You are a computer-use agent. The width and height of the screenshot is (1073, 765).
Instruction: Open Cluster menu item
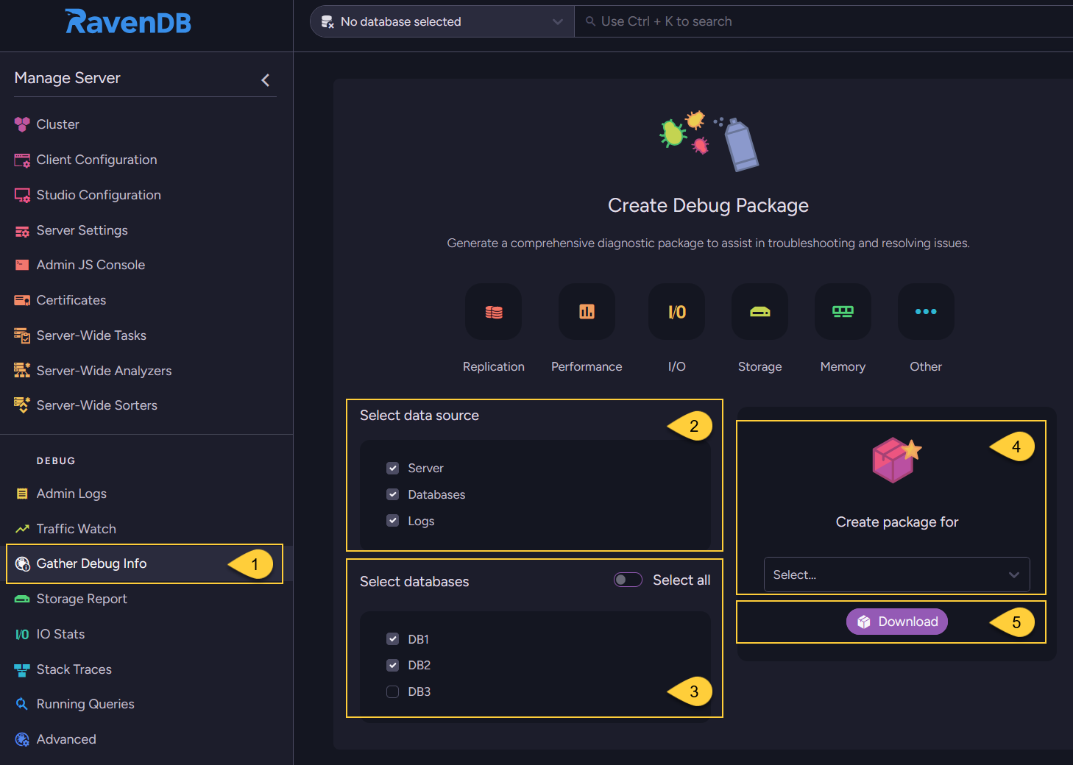pos(58,124)
